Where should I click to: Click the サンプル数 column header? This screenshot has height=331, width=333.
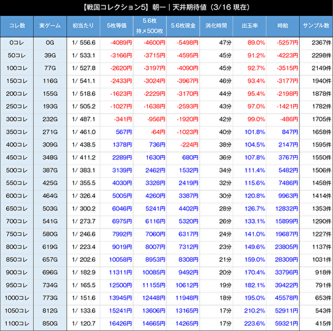[x=316, y=26]
